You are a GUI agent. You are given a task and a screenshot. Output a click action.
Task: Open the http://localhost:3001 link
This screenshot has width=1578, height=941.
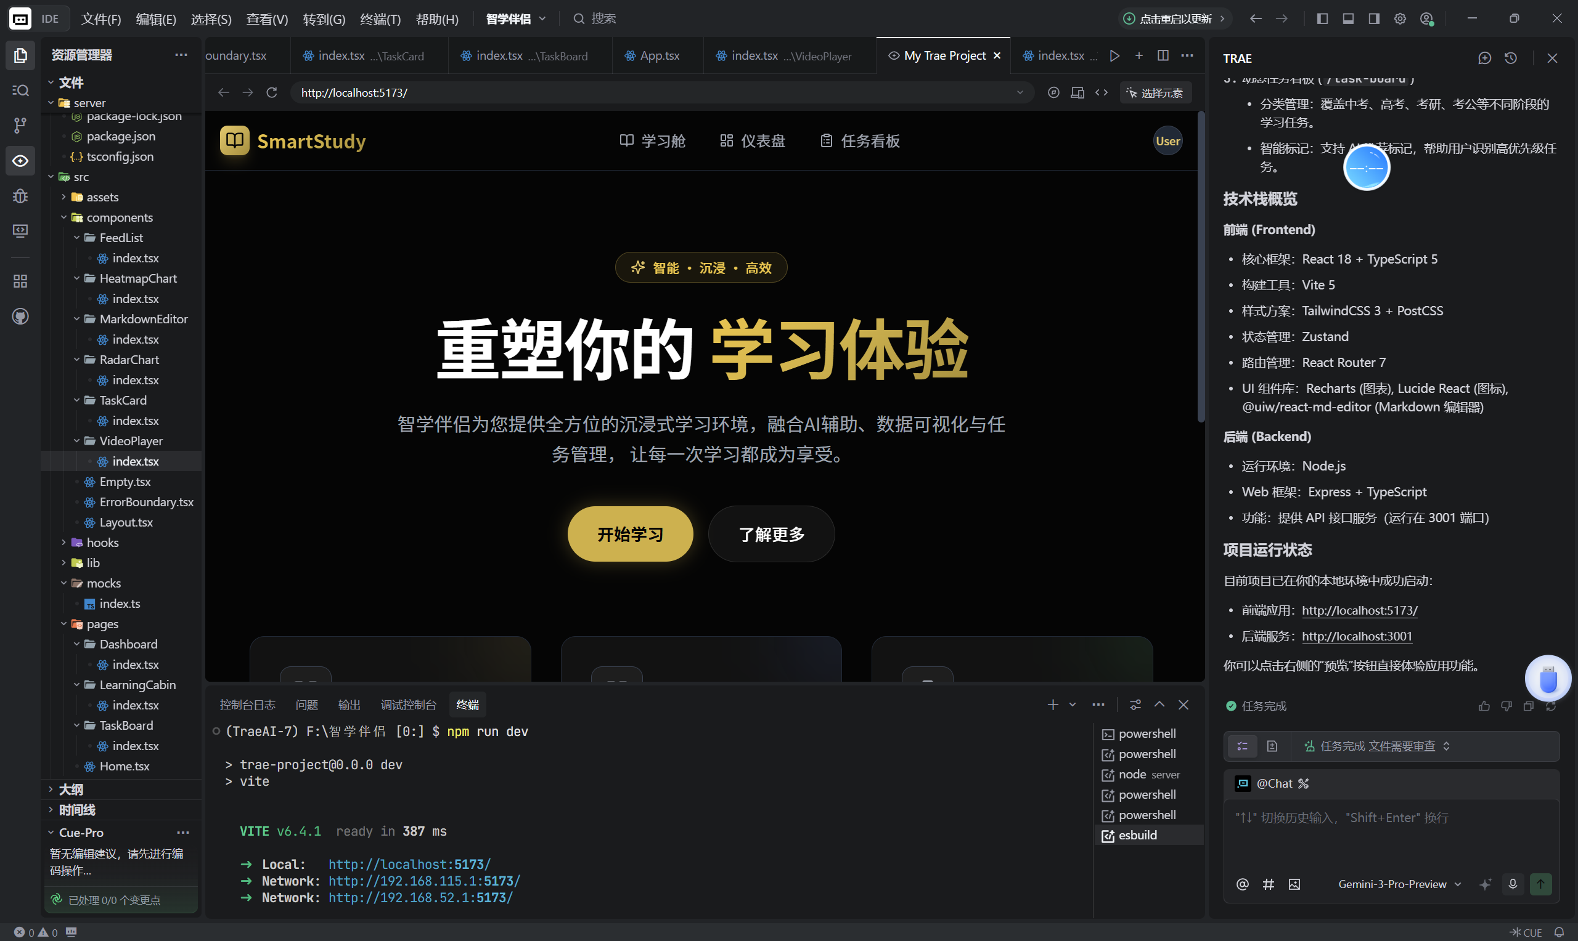coord(1357,636)
